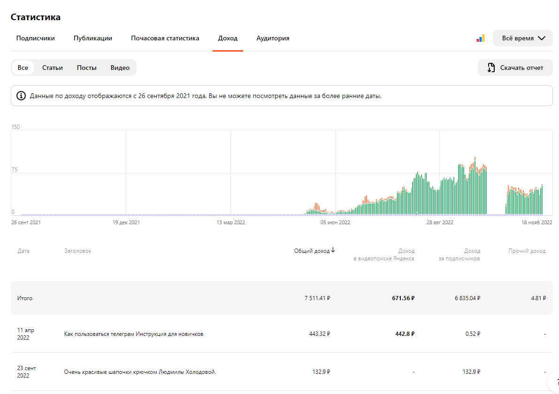Click the chart peak bar in September 2022
559x394 pixels.
[x=475, y=186]
